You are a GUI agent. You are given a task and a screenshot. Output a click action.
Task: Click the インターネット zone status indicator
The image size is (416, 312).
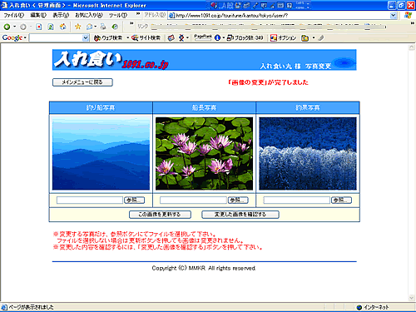pyautogui.click(x=373, y=307)
